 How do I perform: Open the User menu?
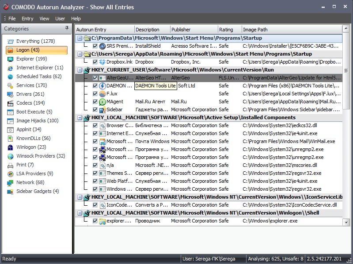pos(60,19)
